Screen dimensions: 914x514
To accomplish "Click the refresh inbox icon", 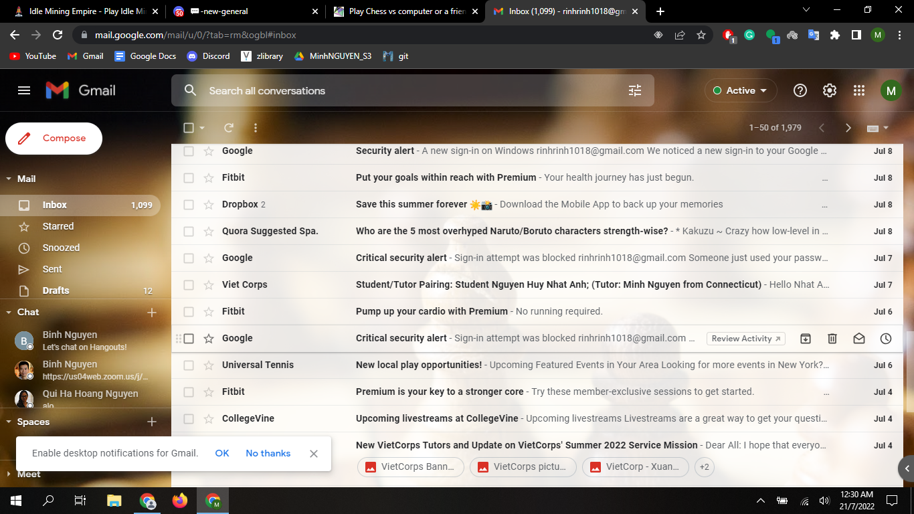I will (x=229, y=128).
